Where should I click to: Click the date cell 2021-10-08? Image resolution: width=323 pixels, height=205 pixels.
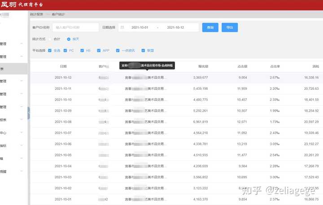(x=63, y=122)
